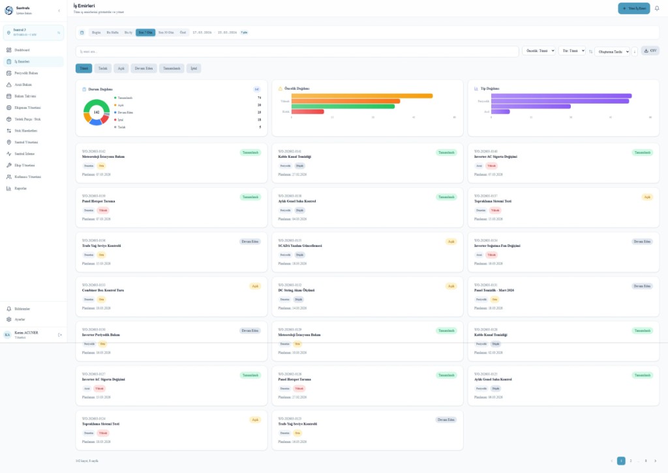
Task: Open the Panel Temizlik - Mart 2026 work order card
Action: pos(564,297)
